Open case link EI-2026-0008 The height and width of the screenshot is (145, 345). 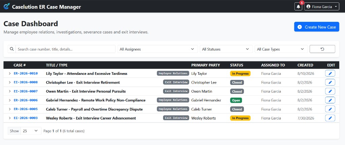point(26,82)
